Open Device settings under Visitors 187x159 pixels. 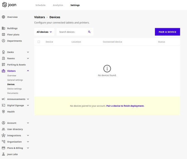tap(15, 89)
